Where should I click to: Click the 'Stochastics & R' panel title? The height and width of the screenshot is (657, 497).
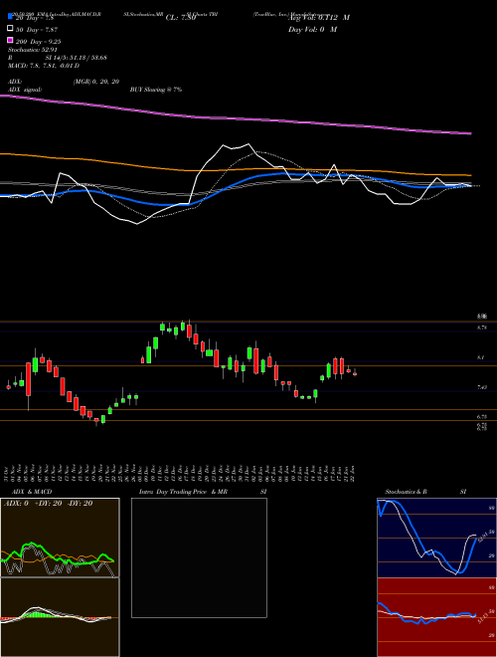(x=406, y=492)
